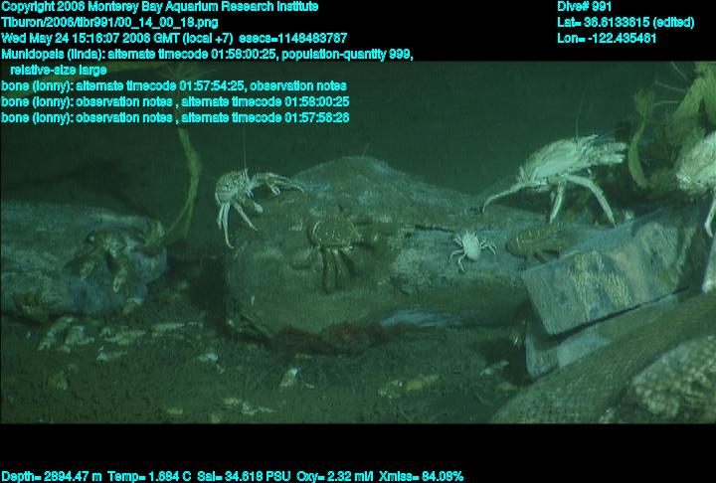Click the dark brown crab on the rock face
The height and width of the screenshot is (483, 716).
tap(332, 253)
